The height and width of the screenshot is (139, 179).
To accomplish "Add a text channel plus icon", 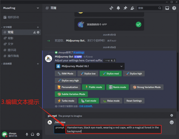I will point(38,27).
